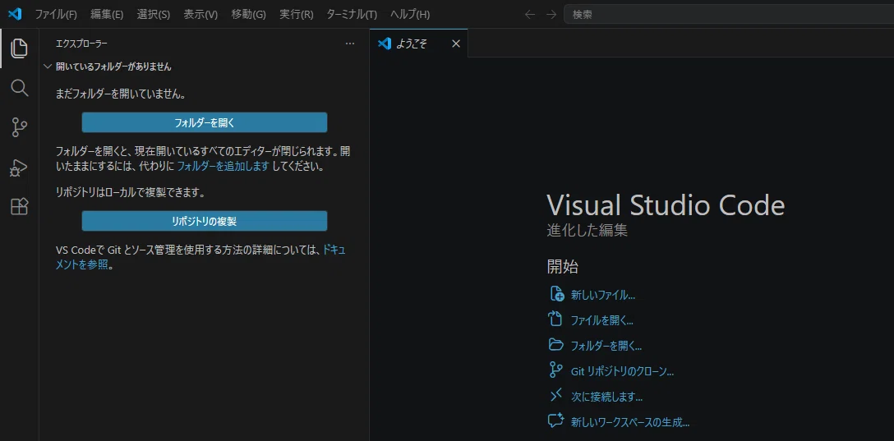Click the フォルダーを開く... link in start list
This screenshot has height=441, width=894.
(606, 345)
